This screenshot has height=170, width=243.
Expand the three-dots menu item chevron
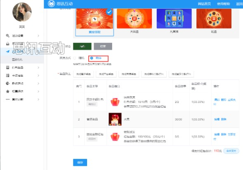38,99
